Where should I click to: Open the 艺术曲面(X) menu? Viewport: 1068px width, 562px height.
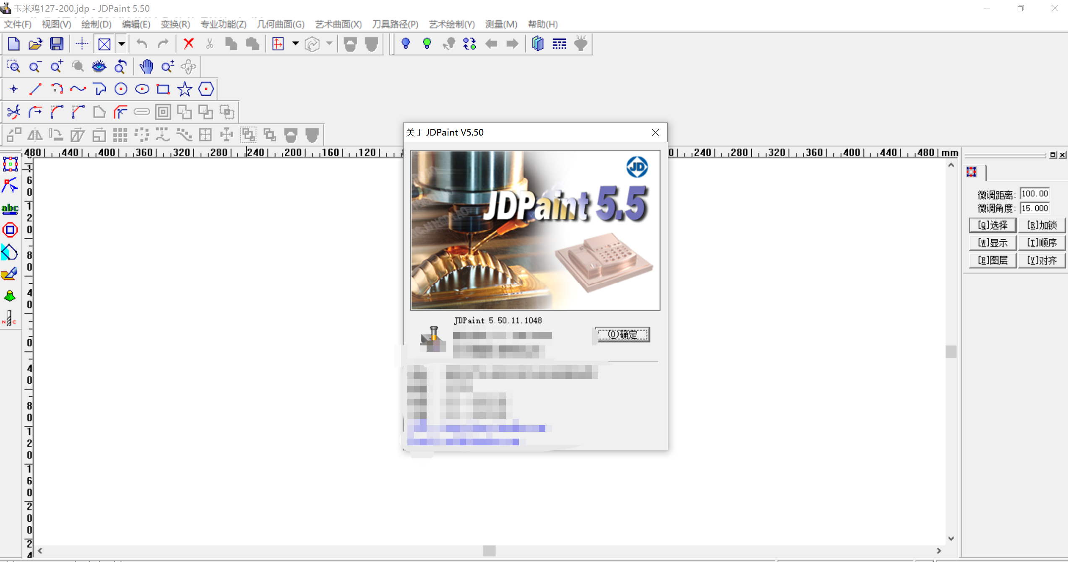pyautogui.click(x=338, y=24)
